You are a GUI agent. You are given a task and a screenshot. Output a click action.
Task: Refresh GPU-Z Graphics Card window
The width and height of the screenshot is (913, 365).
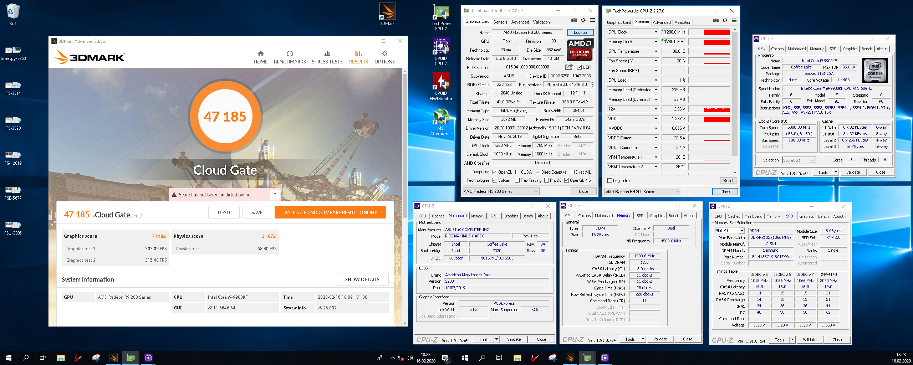tap(583, 20)
